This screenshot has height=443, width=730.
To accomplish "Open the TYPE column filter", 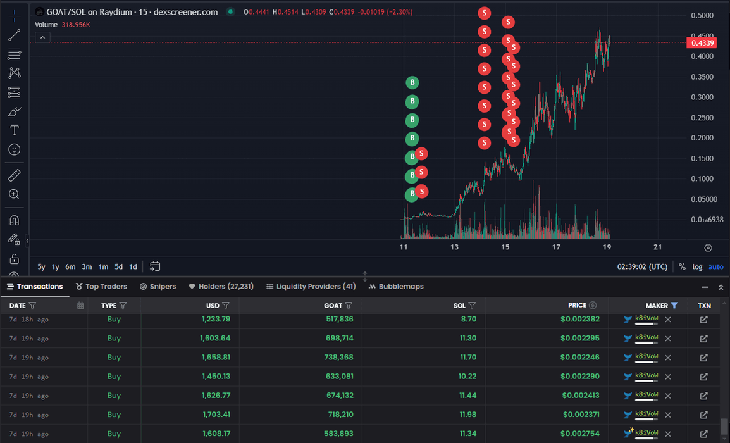I will (123, 305).
